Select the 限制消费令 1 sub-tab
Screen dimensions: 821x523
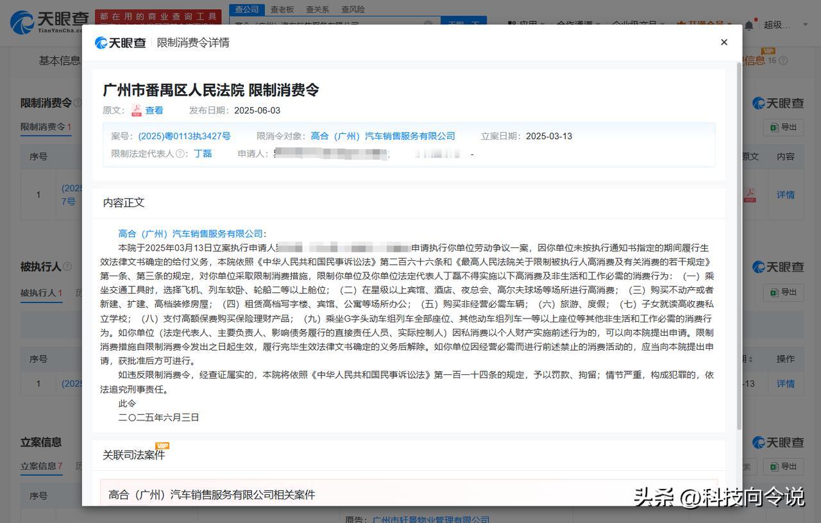[46, 127]
